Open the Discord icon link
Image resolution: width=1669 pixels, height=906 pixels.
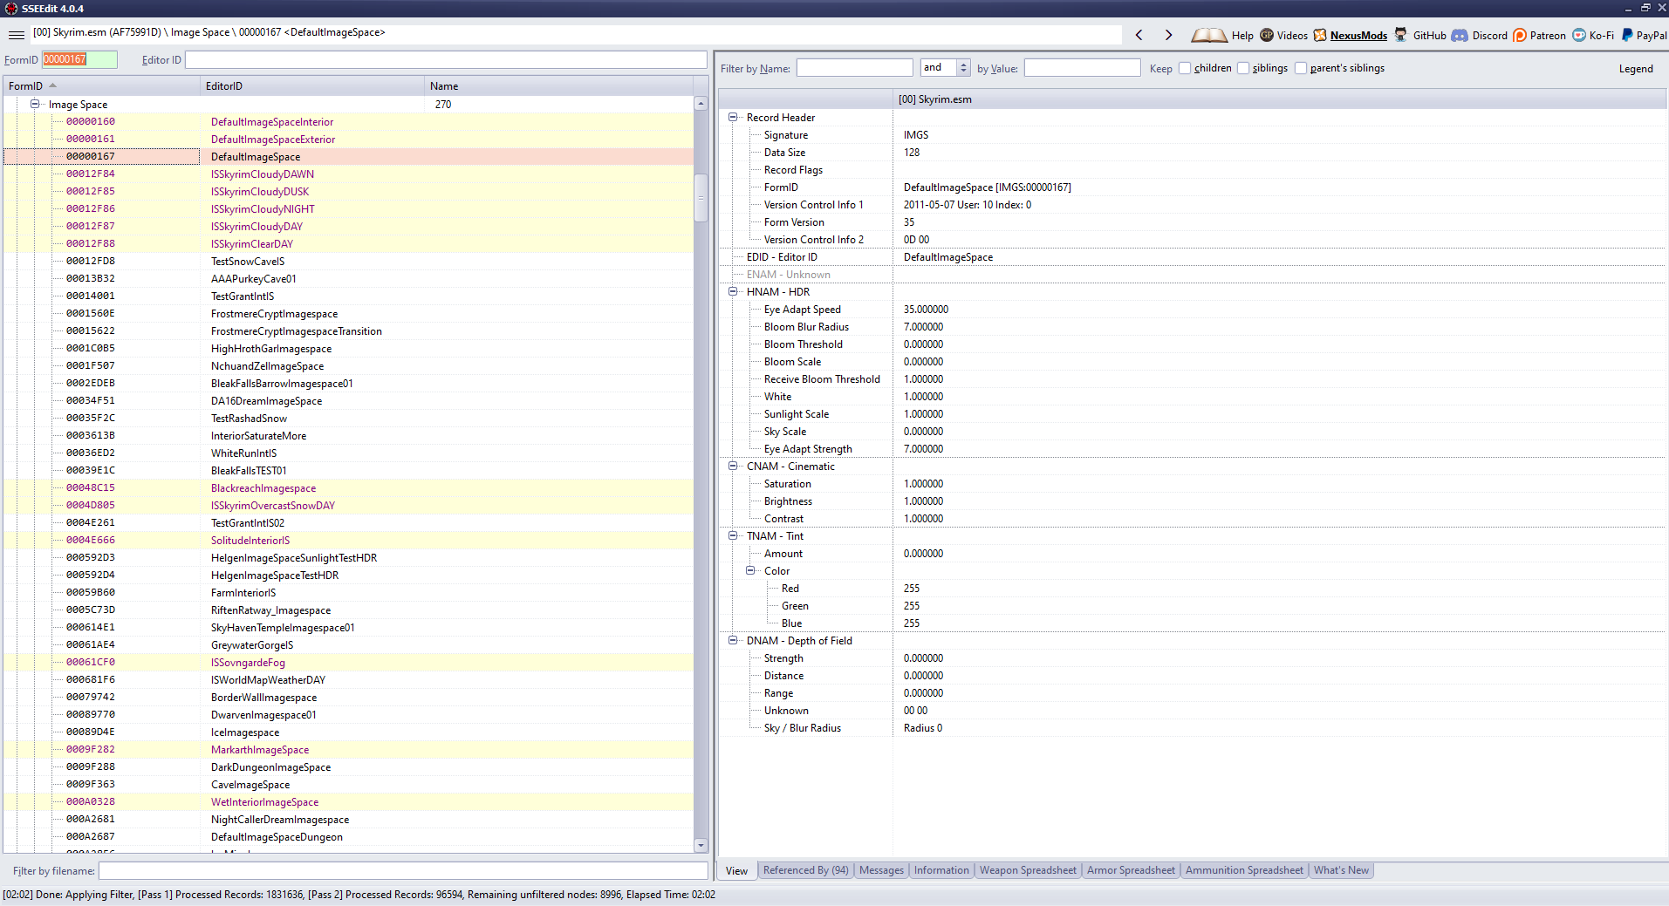(x=1460, y=35)
